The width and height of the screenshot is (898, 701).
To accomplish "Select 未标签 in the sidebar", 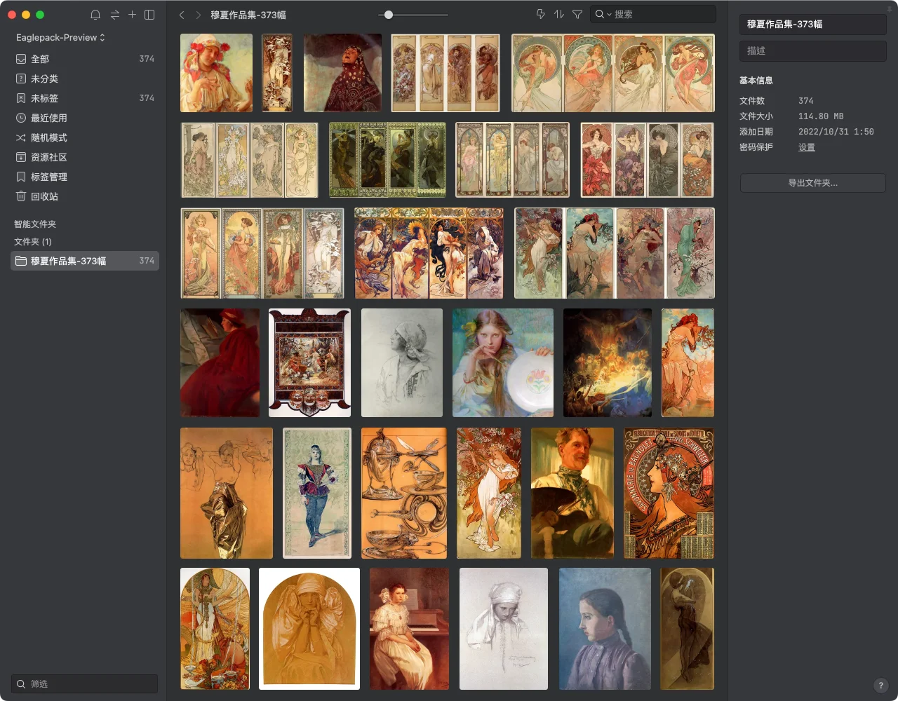I will pos(85,98).
